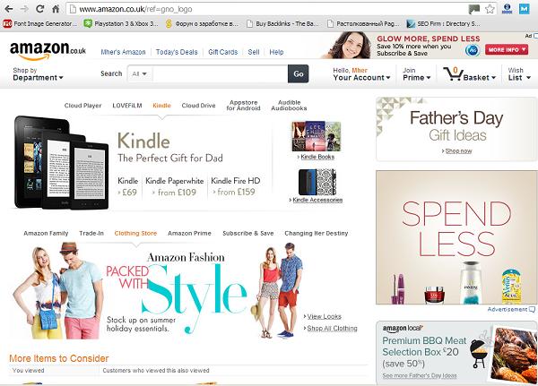Switch to Changing Her Destiny tab
The height and width of the screenshot is (386, 538).
click(x=317, y=233)
